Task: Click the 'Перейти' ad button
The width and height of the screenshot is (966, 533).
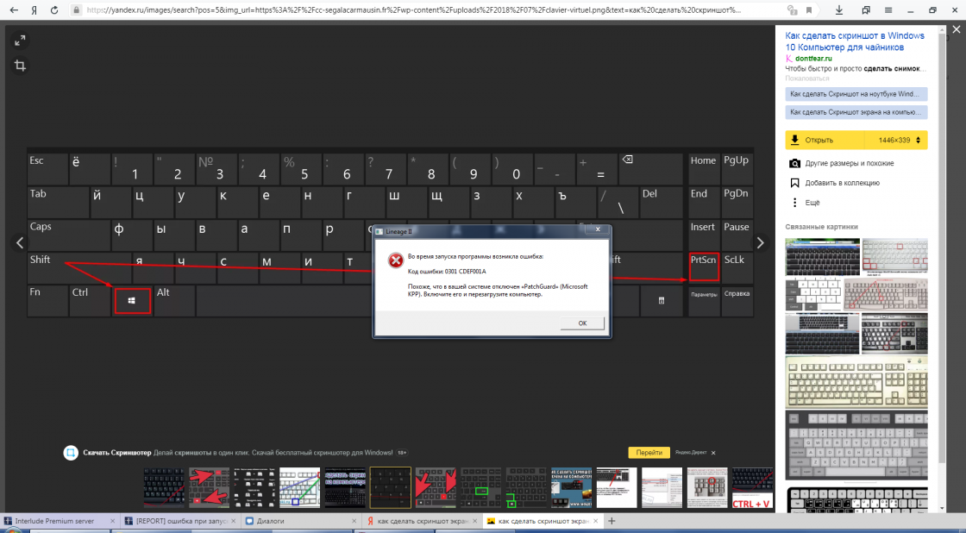Action: click(649, 452)
